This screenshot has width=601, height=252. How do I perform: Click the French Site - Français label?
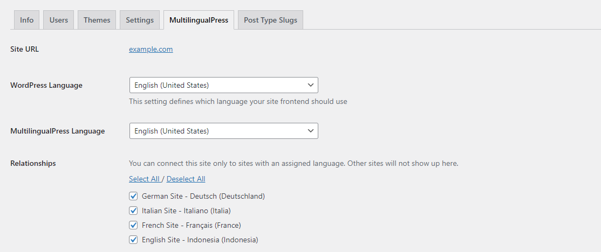[192, 225]
